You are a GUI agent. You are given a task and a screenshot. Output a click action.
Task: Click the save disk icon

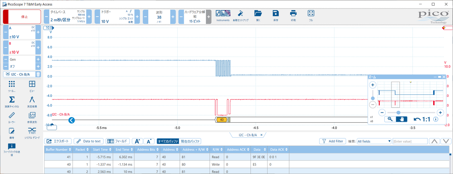click(x=275, y=15)
